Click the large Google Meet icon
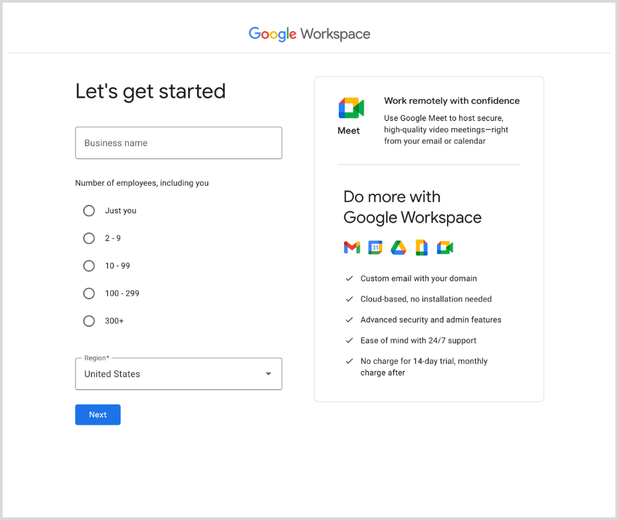Image resolution: width=618 pixels, height=520 pixels. 351,108
